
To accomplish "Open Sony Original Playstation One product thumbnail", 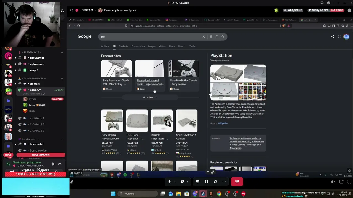I will pyautogui.click(x=112, y=121).
